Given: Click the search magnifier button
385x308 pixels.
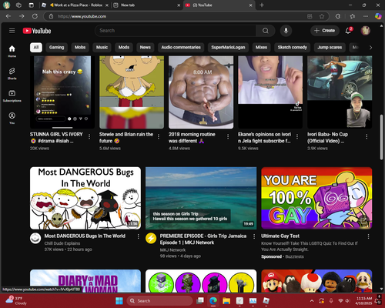Looking at the screenshot, I should click(x=266, y=31).
